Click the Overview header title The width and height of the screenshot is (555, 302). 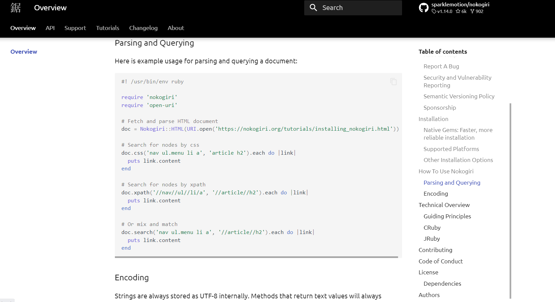click(x=50, y=8)
